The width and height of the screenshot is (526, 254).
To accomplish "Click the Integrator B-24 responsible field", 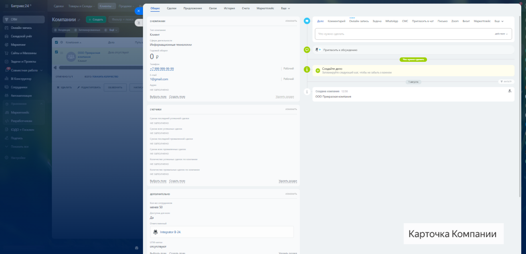I will (222, 232).
